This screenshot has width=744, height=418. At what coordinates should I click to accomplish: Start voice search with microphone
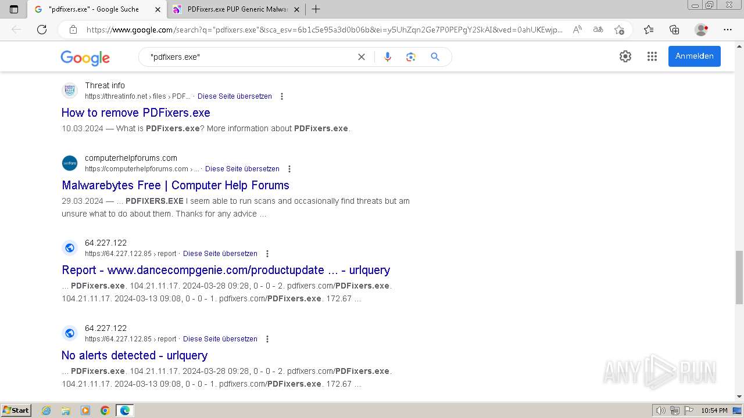click(x=388, y=57)
